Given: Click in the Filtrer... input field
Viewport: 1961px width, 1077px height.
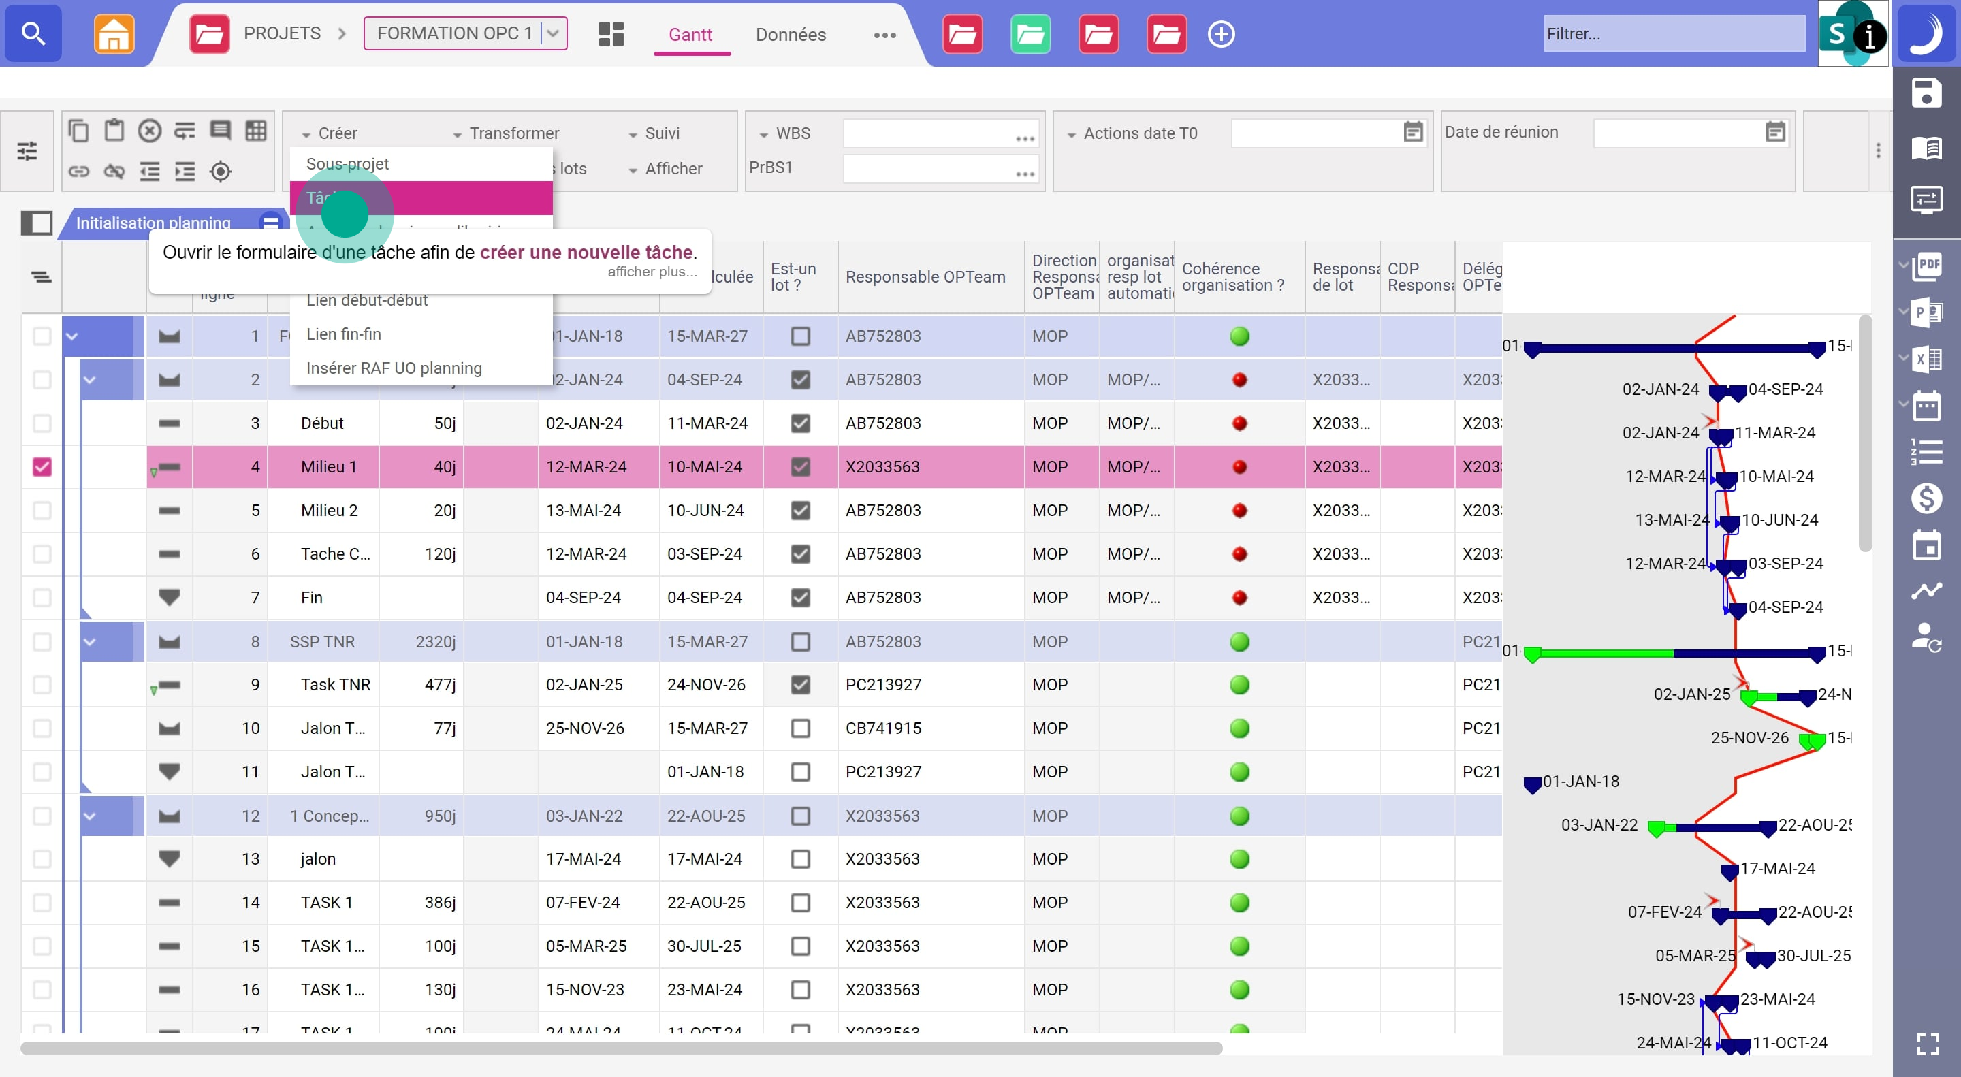Looking at the screenshot, I should [x=1673, y=33].
